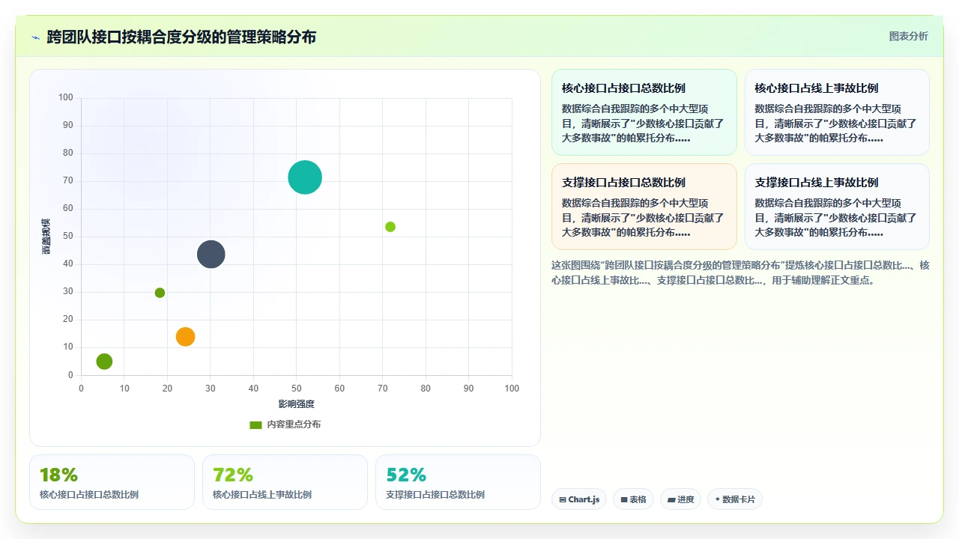Click the Chart.js tag icon
The image size is (959, 539).
pos(563,499)
